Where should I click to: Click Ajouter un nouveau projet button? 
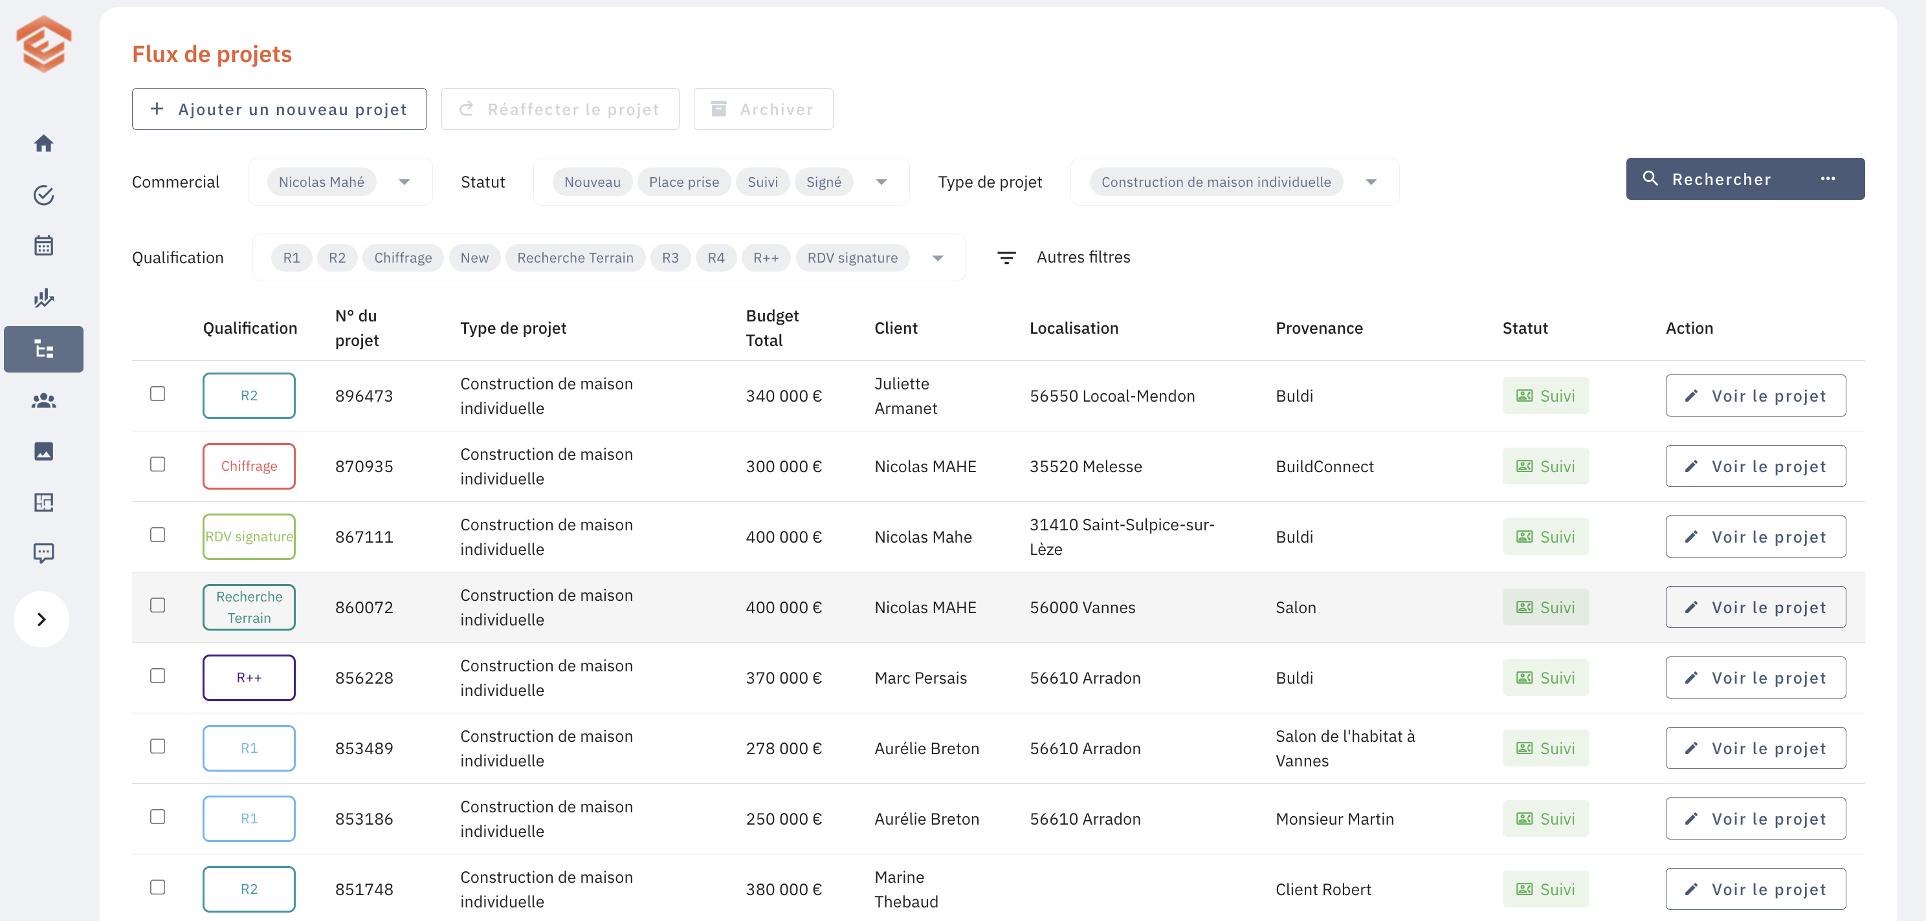click(279, 109)
